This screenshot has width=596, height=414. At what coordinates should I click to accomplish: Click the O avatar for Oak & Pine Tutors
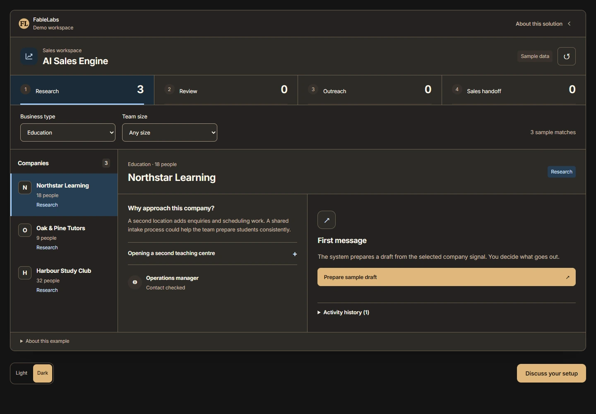coord(25,230)
